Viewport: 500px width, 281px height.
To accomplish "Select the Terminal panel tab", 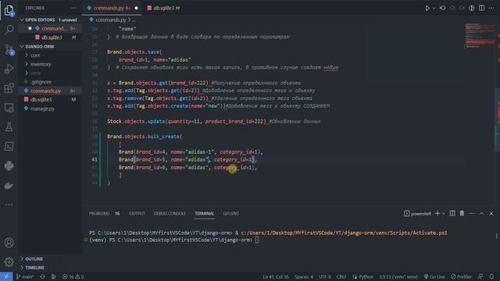I will [205, 213].
